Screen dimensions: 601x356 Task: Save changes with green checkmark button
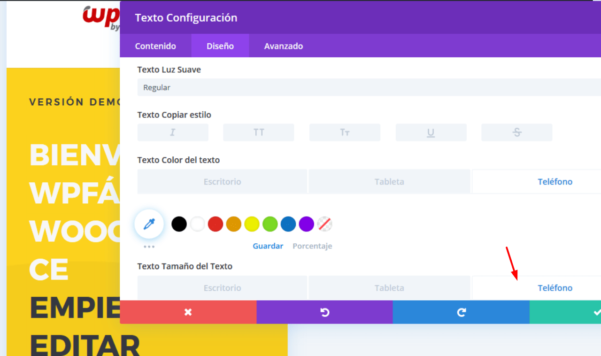click(565, 312)
